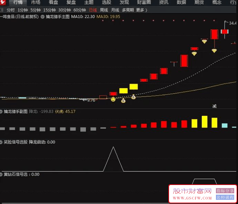238x204 pixels.
Task: Open the 多周期 multi-period view
Action: click(x=128, y=10)
